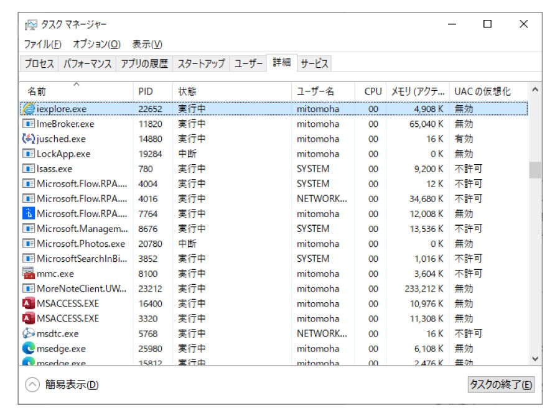Open the オプション(O) menu

(97, 44)
